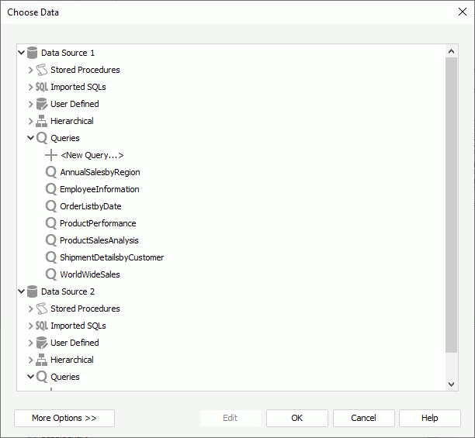Click Queries magnifier icon under Data Source 1
Viewport: 475px width, 438px height.
click(x=42, y=138)
